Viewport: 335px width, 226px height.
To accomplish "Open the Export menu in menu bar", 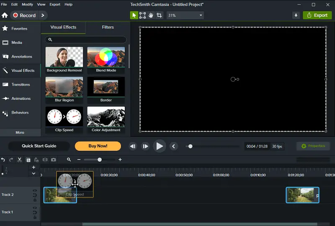I will [x=55, y=4].
